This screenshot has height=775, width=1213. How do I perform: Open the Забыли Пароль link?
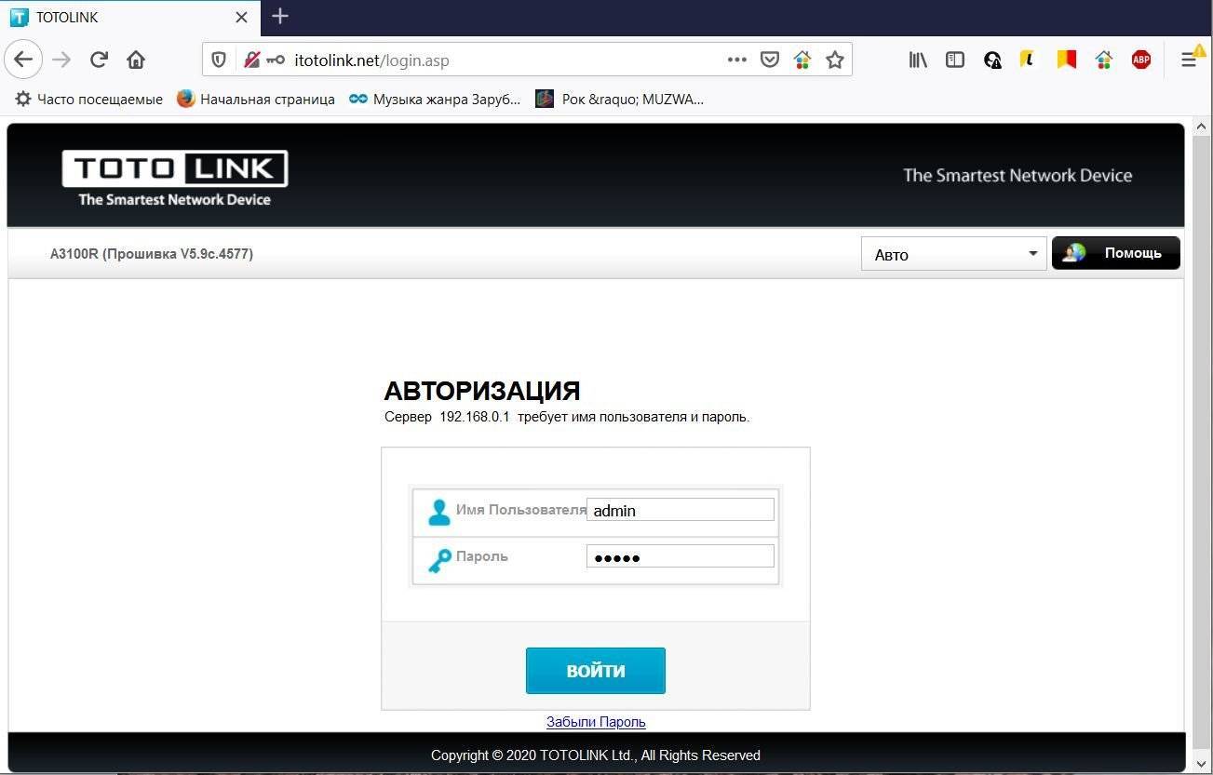[x=596, y=722]
